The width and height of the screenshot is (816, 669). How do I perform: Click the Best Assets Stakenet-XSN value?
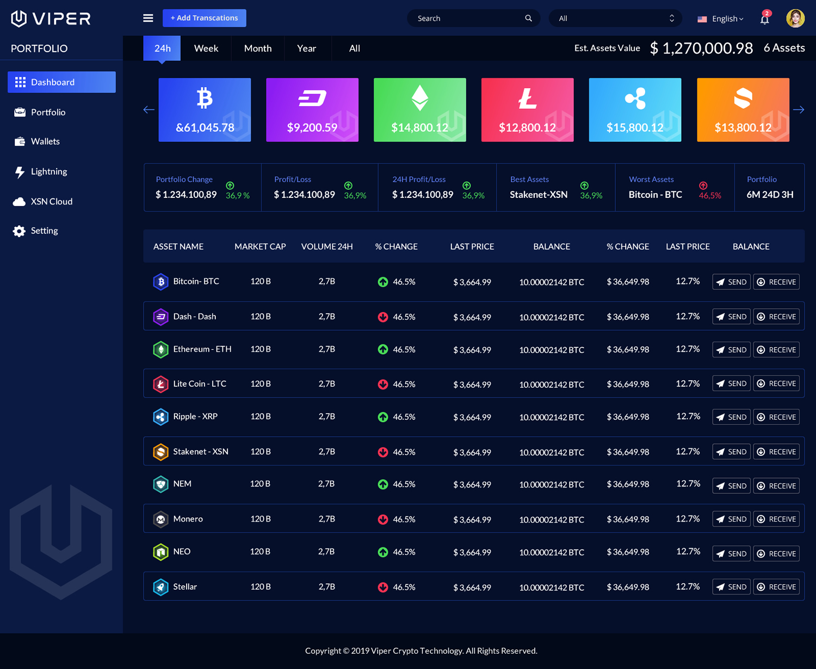539,195
